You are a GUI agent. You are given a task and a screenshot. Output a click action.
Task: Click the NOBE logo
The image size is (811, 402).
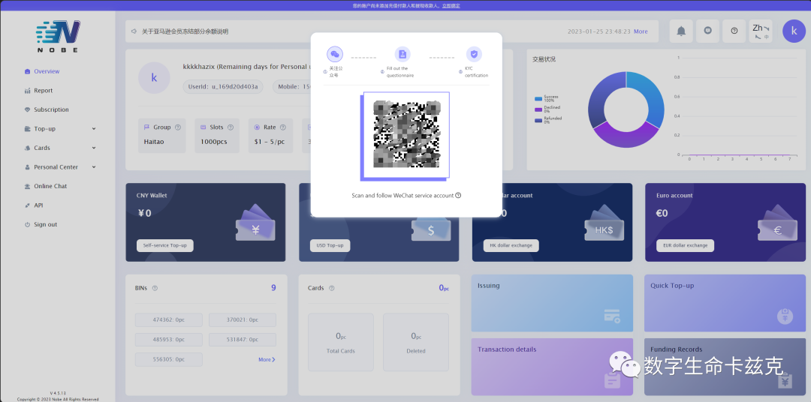pos(58,36)
